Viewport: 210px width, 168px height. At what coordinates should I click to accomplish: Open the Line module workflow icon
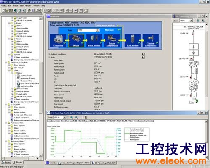[x=133, y=40]
